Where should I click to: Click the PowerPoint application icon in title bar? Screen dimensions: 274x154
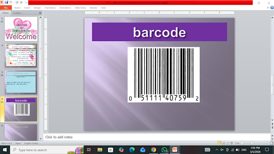pyautogui.click(x=2, y=2)
